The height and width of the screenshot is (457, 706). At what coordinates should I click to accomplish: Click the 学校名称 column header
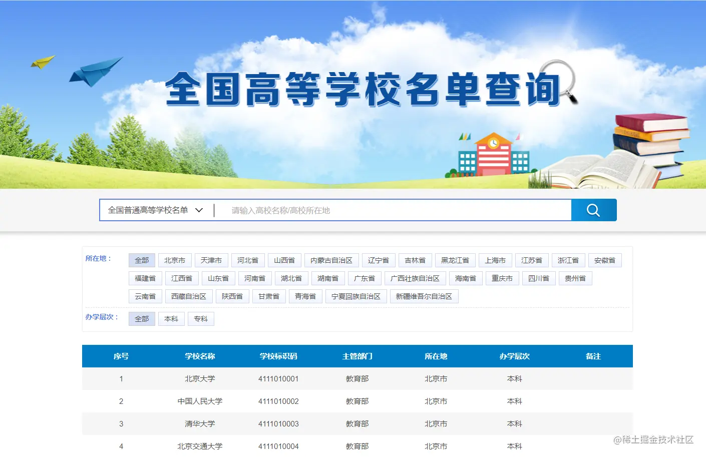[x=200, y=356]
